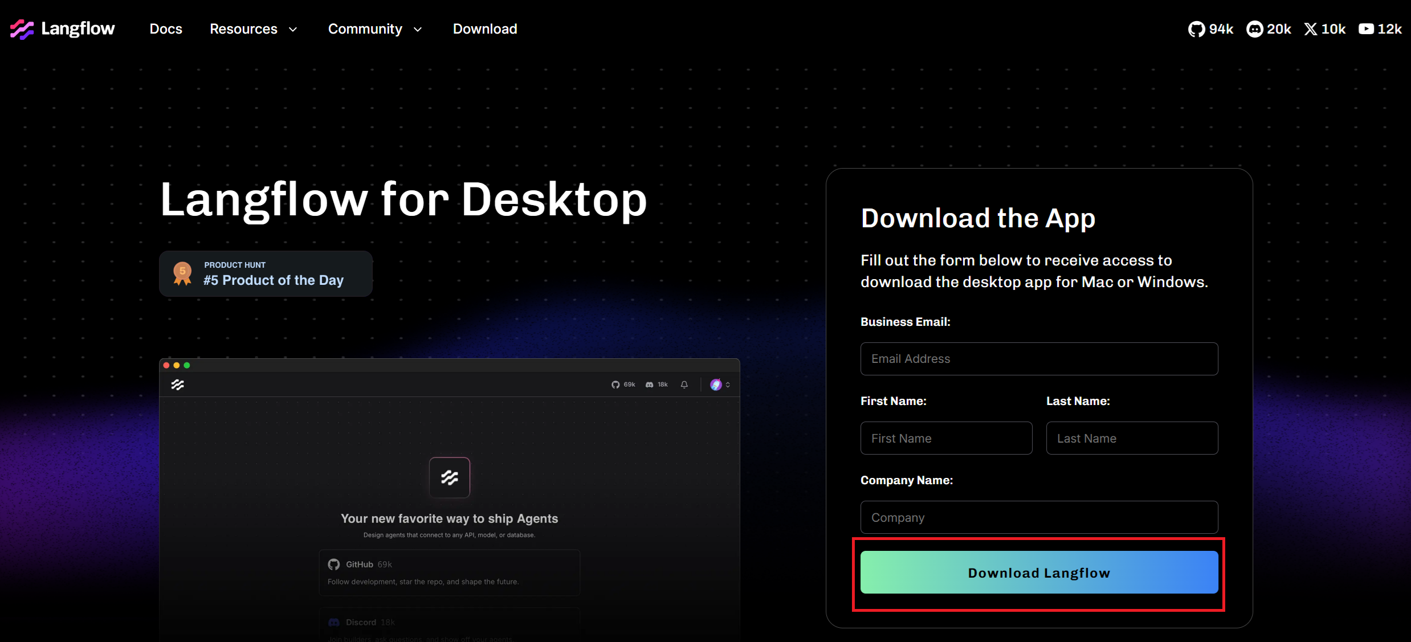The image size is (1411, 642).
Task: Expand the Resources dropdown menu
Action: point(254,29)
